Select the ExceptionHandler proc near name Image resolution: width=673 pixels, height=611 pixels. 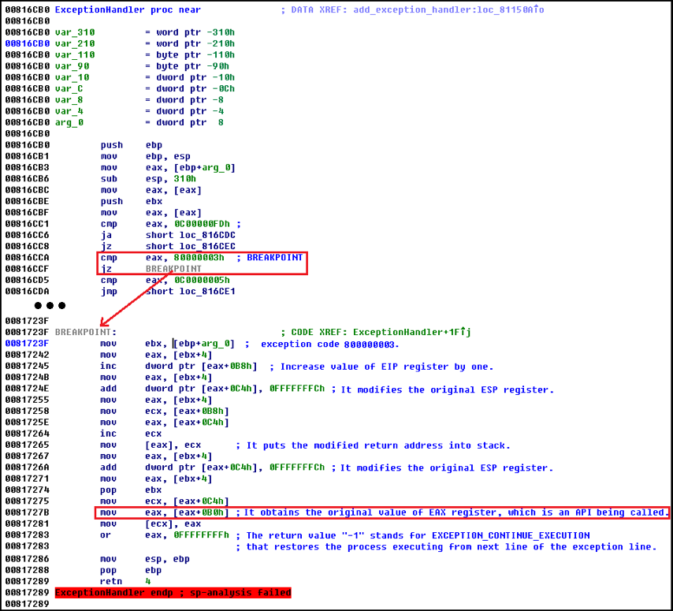(x=100, y=9)
